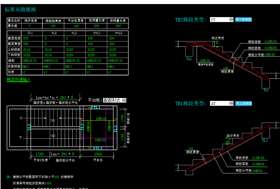
Task: Select TL1 下部钢筋 value 2C20
Action: [x=27, y=55]
